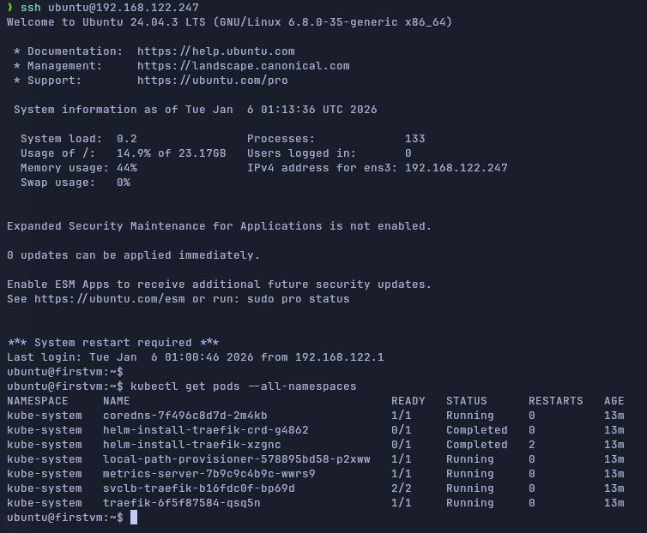This screenshot has height=533, width=647.
Task: Click the ubuntu.com/pro support URL
Action: click(212, 81)
